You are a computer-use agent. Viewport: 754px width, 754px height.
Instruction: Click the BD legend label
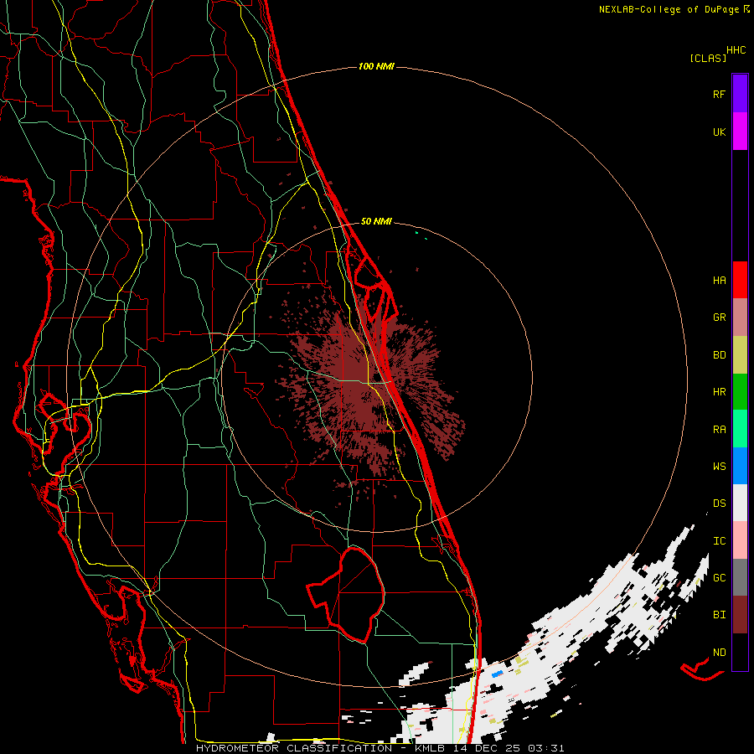(x=719, y=355)
